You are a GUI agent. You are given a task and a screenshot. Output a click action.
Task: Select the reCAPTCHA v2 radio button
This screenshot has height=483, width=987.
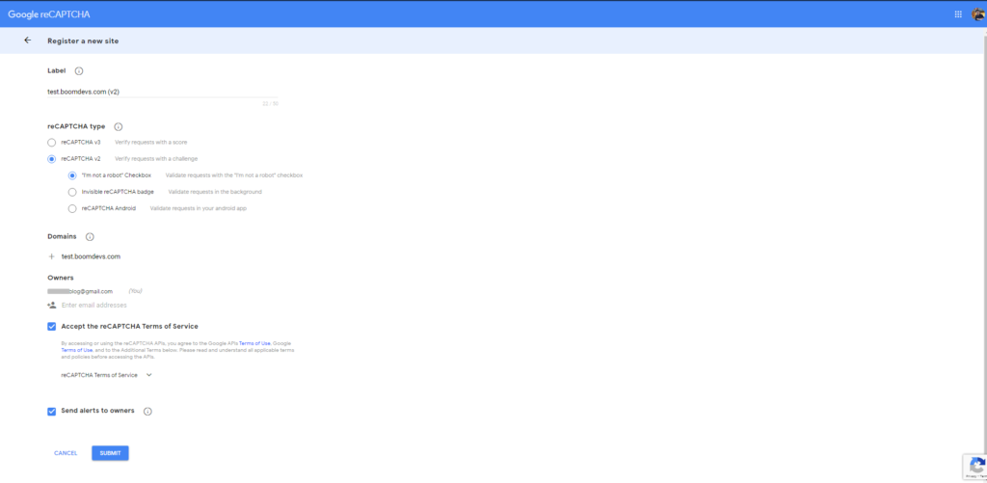point(52,159)
